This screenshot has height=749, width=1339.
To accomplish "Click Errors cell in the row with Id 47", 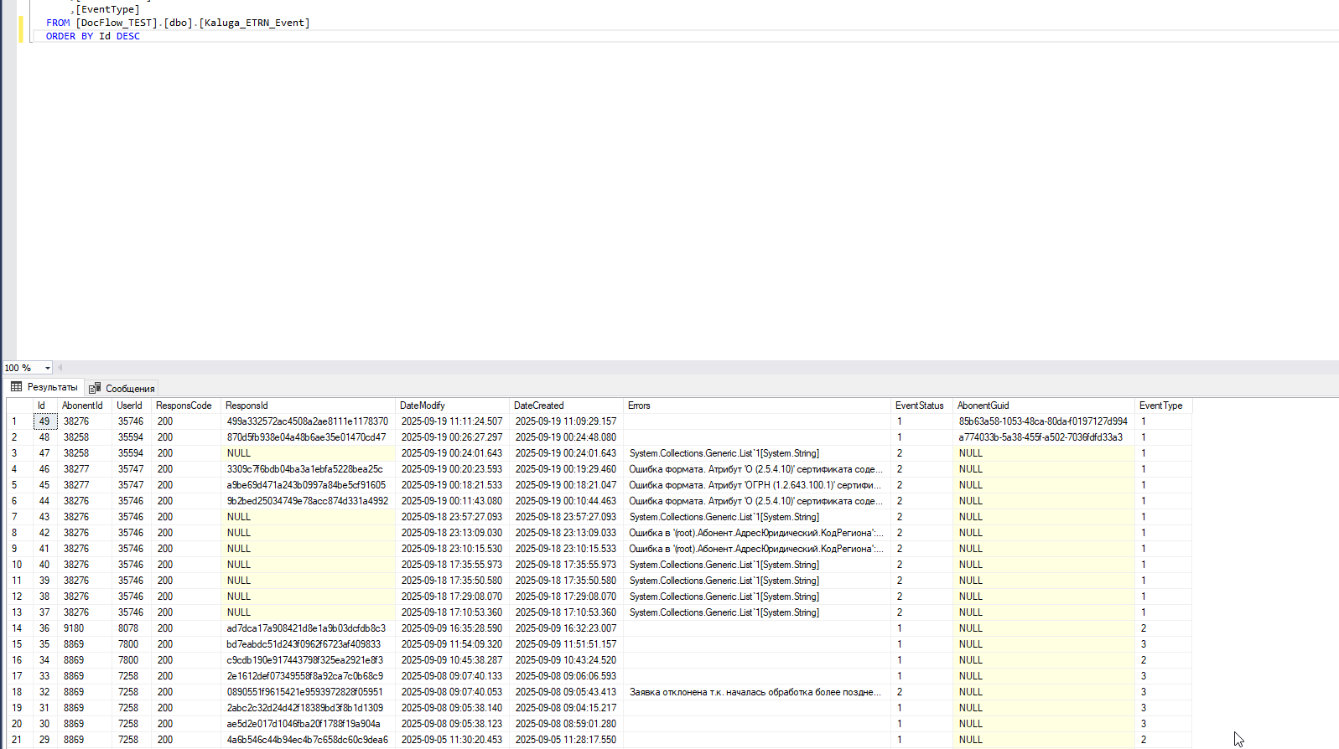I will point(757,453).
